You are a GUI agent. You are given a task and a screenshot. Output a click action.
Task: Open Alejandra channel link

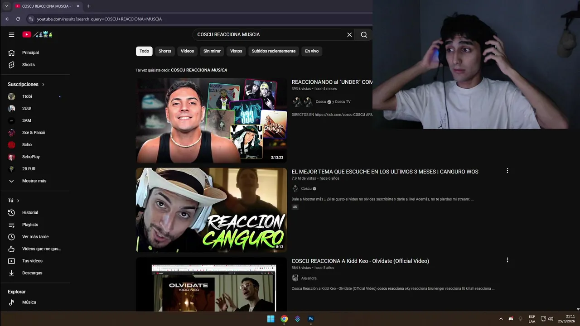(309, 278)
